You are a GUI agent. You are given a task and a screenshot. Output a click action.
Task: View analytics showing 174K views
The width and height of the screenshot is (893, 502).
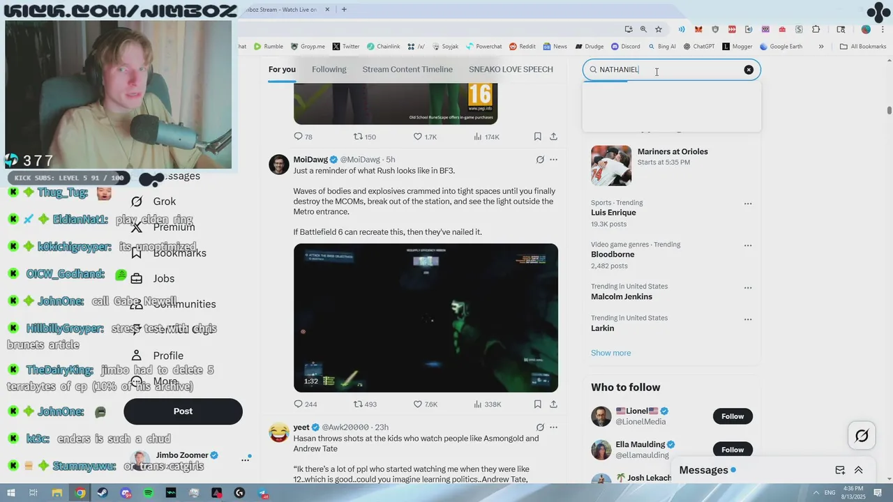pyautogui.click(x=487, y=137)
